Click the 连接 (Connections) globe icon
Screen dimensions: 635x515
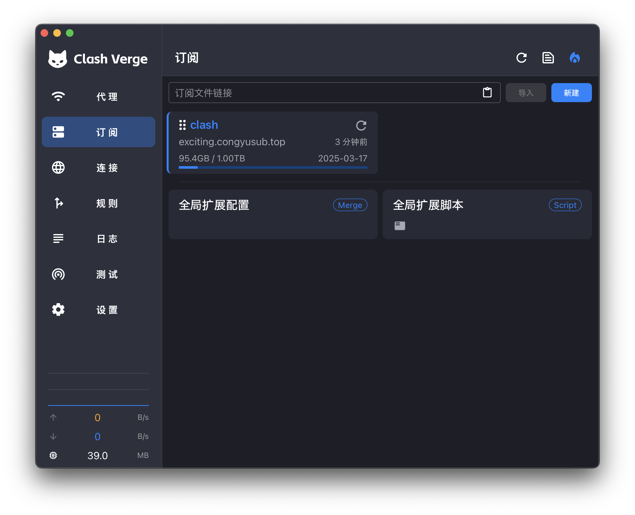[x=58, y=168]
